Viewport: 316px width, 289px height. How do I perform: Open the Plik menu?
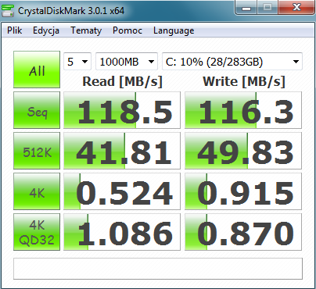click(x=14, y=30)
